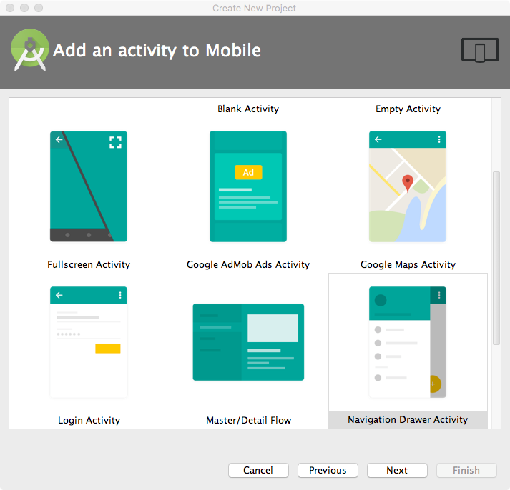Cancel the new project wizard
Screen dimensions: 510x490
pos(258,470)
